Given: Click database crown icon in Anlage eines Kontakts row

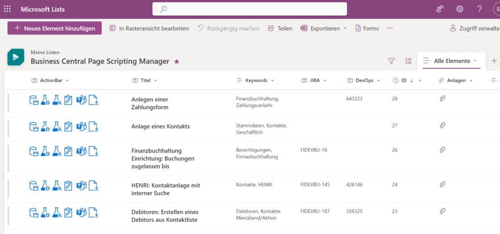Looking at the screenshot, I should pos(34,127).
